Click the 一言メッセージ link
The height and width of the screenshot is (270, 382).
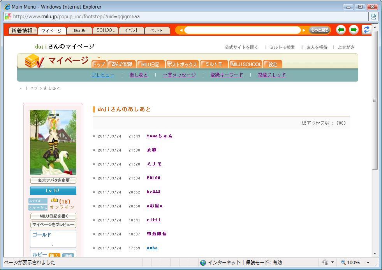click(x=179, y=75)
